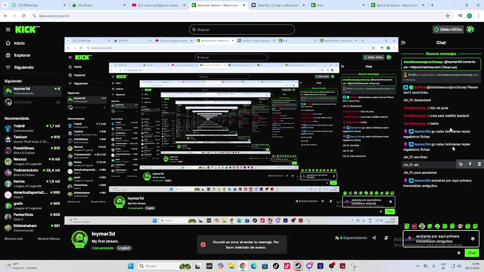Open Chrome tab search dropdown
The height and width of the screenshot is (272, 484).
5,5
